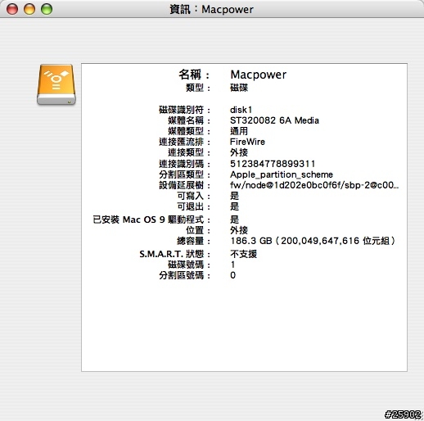Viewport: 424px width, 421px height.
Task: Click the S.M.A.R.T. 狀態 label
Action: (x=174, y=254)
